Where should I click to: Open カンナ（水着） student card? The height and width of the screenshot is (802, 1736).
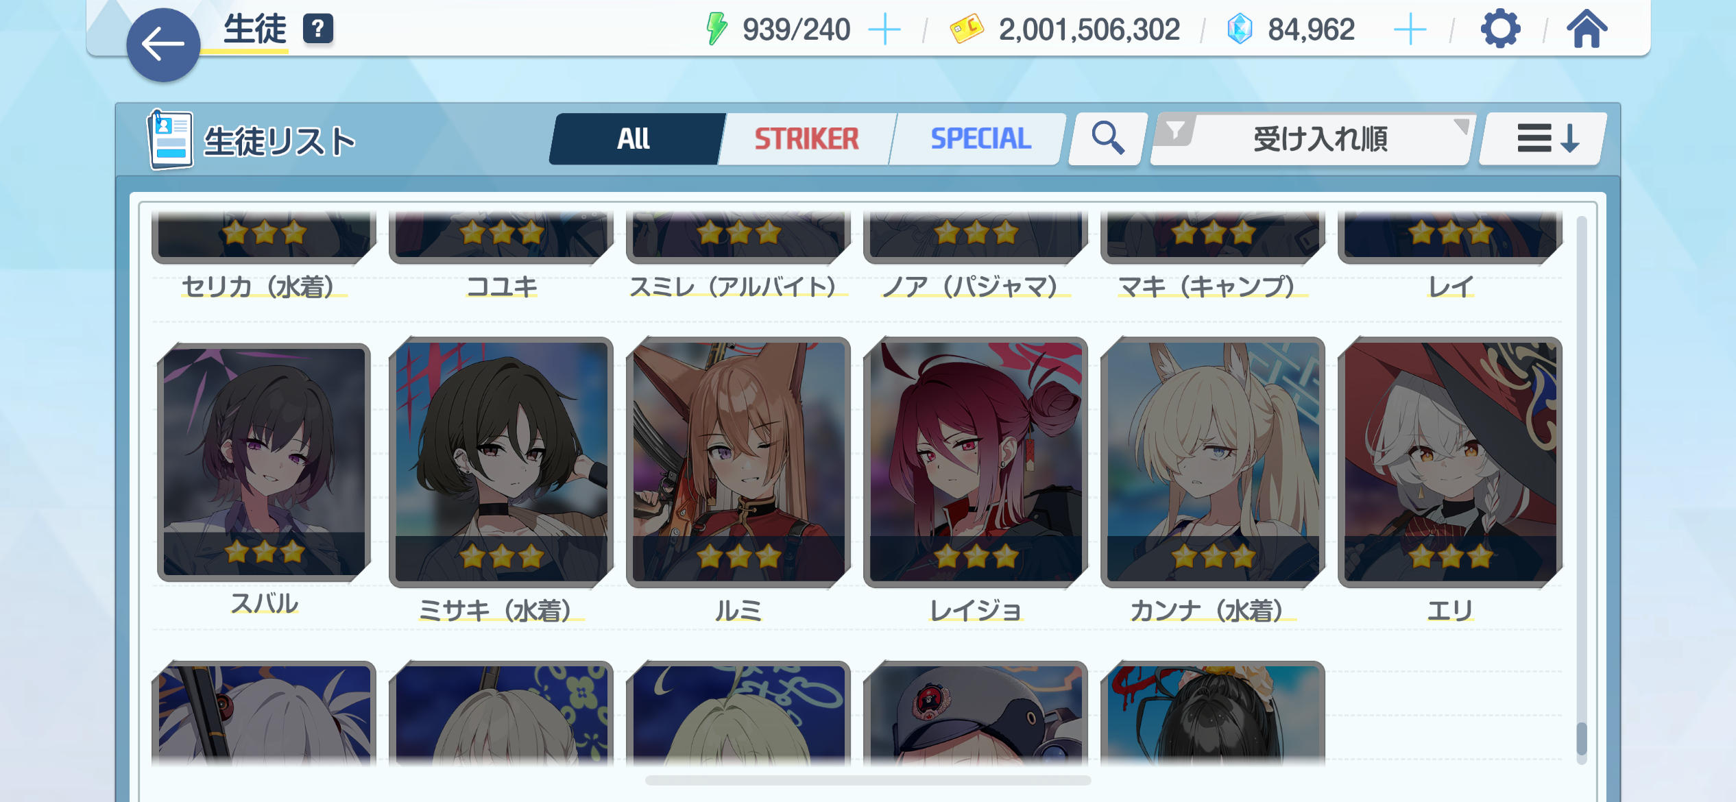[1213, 462]
